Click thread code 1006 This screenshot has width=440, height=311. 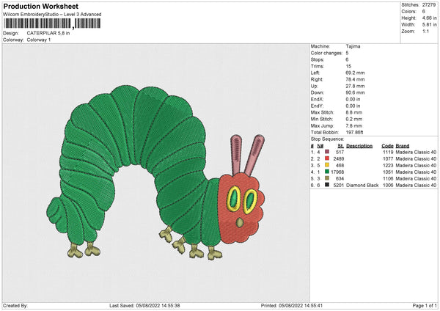coord(388,186)
